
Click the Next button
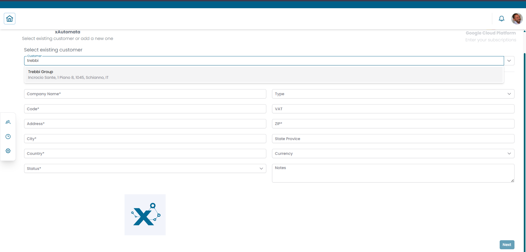click(x=507, y=245)
